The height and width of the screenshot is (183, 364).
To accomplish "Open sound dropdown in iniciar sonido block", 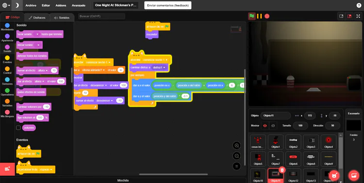I will [x=38, y=45].
